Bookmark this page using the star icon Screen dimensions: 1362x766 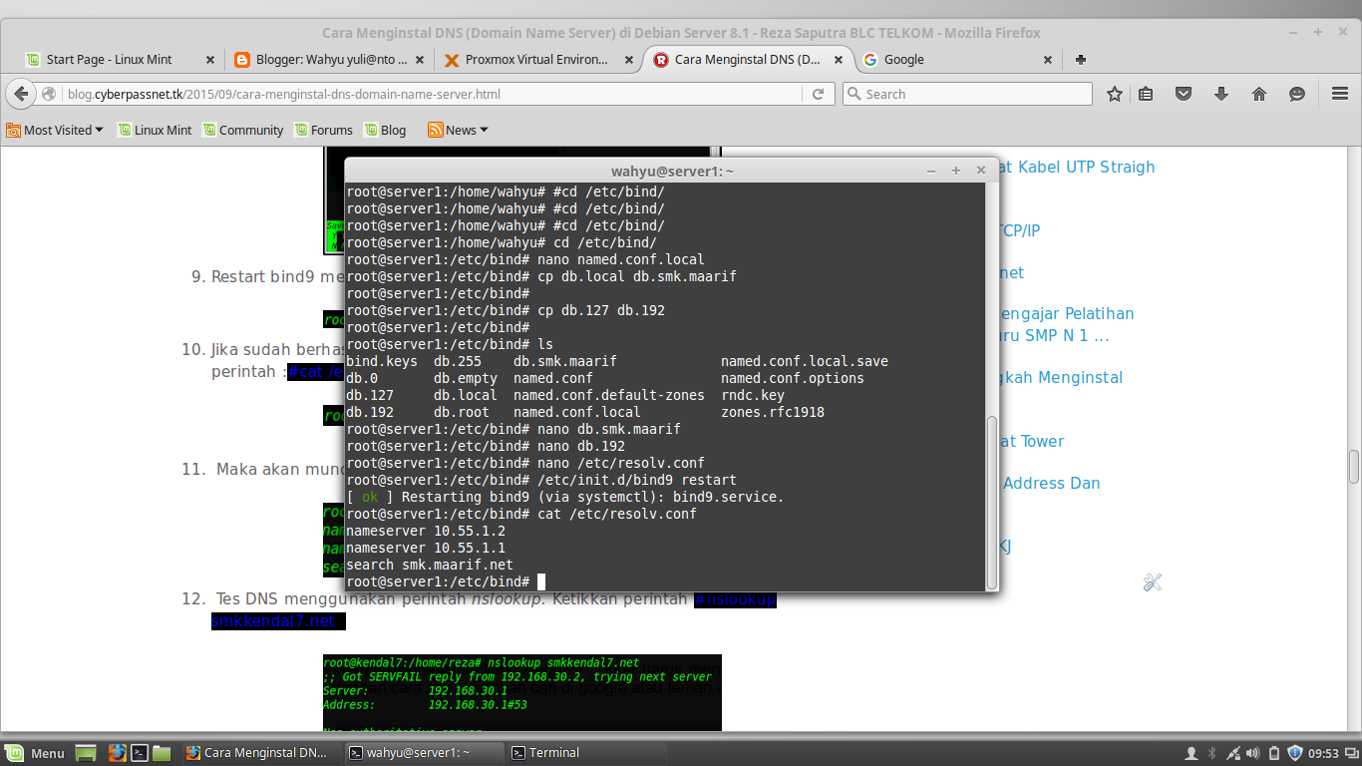(x=1114, y=93)
